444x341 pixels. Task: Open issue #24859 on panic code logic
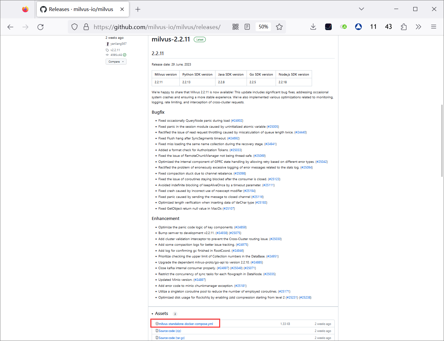pos(241,227)
